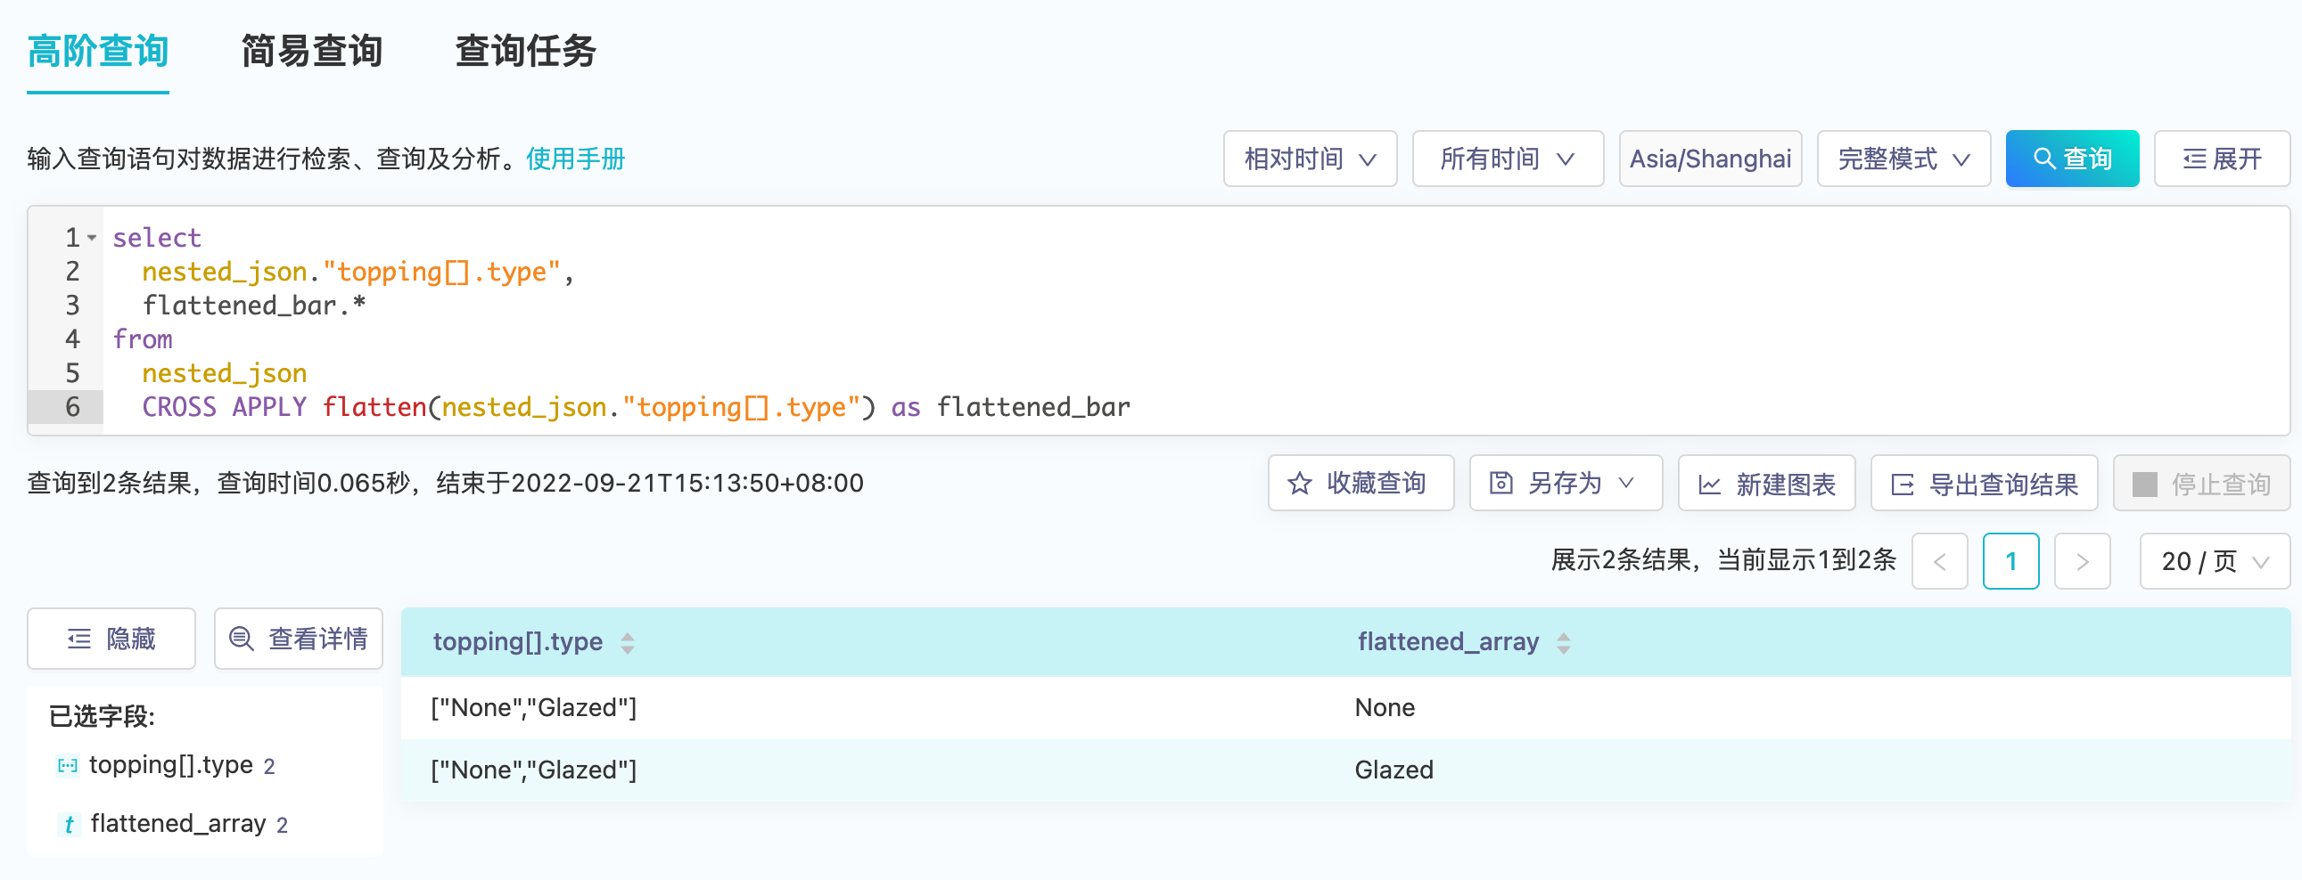Open the 完整模式 dropdown
2302x880 pixels.
1903,159
